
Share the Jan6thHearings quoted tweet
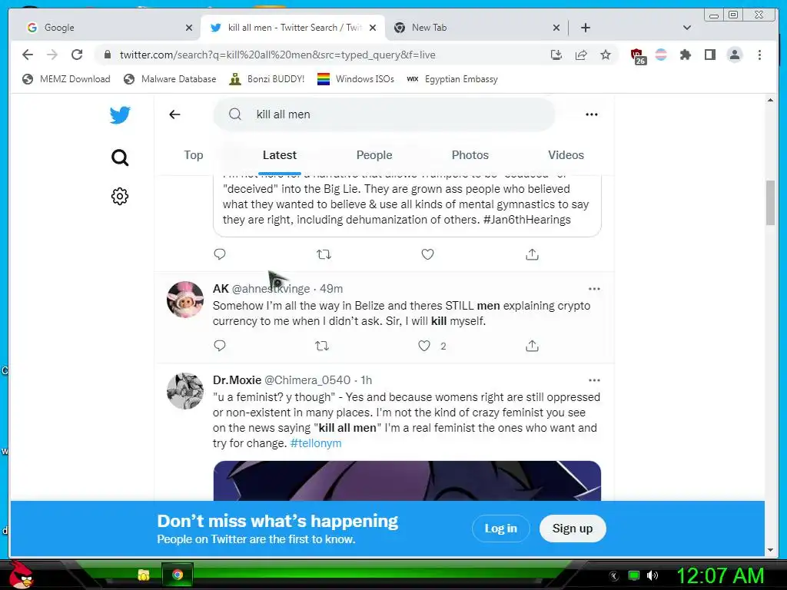[532, 254]
